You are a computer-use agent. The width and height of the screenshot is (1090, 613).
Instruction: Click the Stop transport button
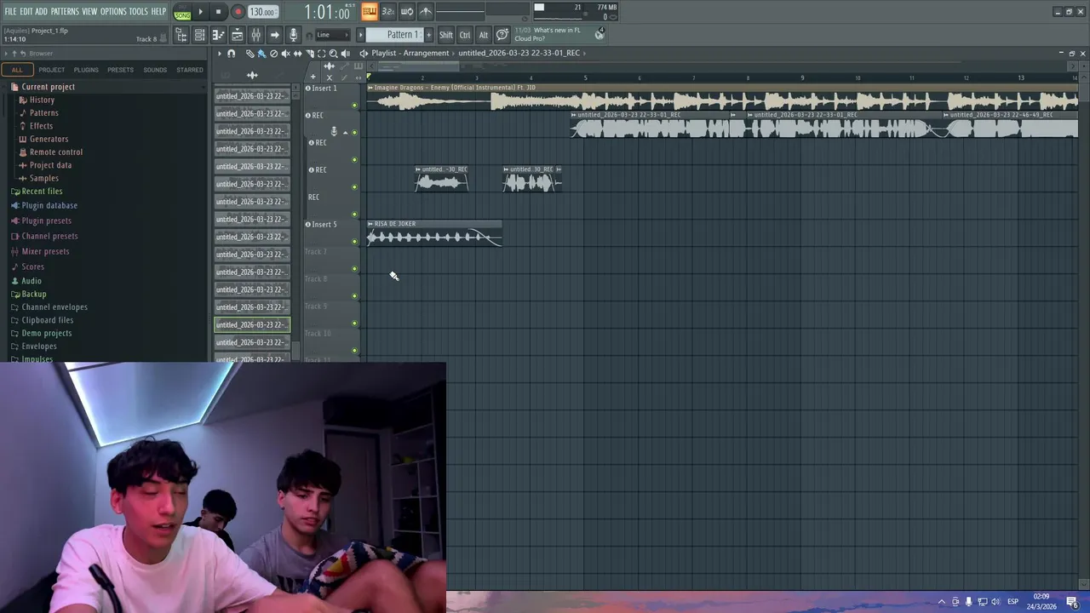coord(218,12)
